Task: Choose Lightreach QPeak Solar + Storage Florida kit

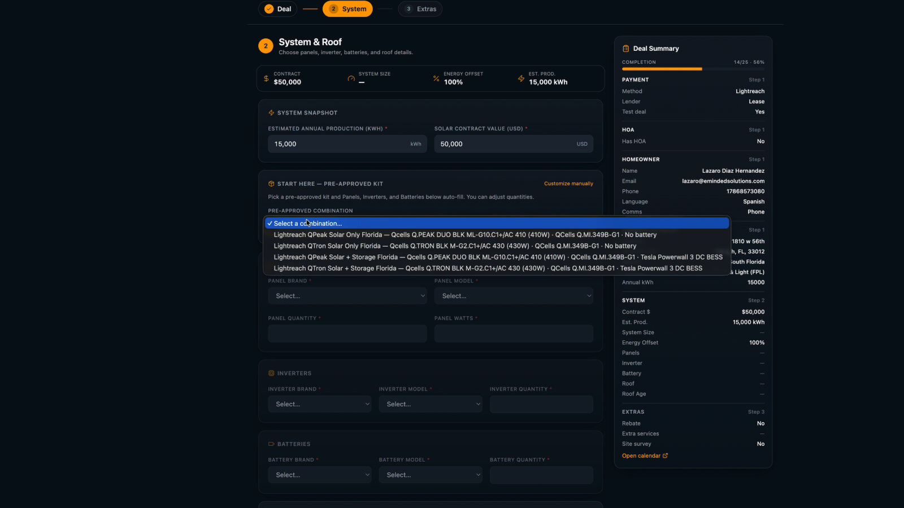Action: pyautogui.click(x=497, y=257)
